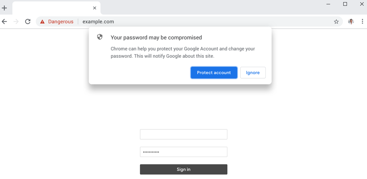367x179 pixels.
Task: Go back with the left arrow
Action: coord(4,22)
